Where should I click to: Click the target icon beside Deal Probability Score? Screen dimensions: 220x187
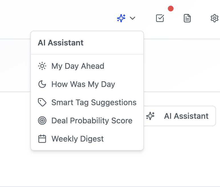tap(42, 121)
